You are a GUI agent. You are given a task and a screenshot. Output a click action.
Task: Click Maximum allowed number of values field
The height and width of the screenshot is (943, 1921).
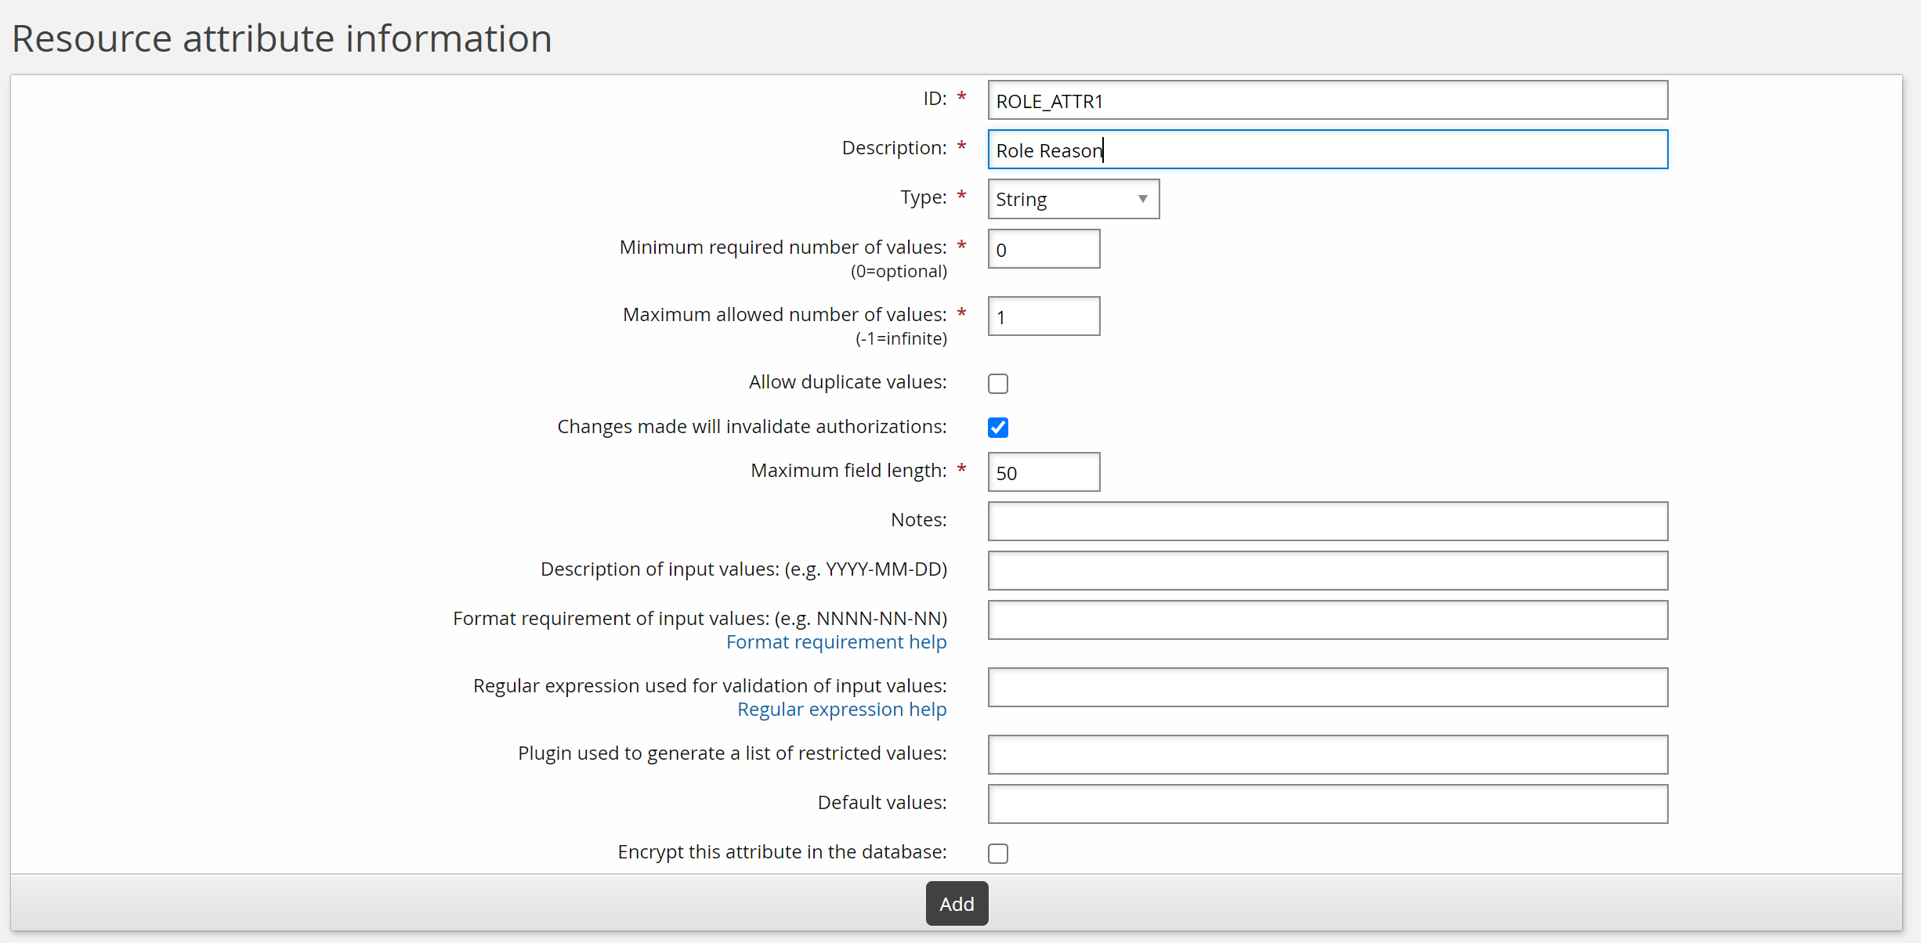click(x=1044, y=316)
